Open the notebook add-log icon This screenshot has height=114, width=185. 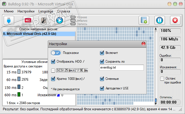pyautogui.click(x=144, y=20)
